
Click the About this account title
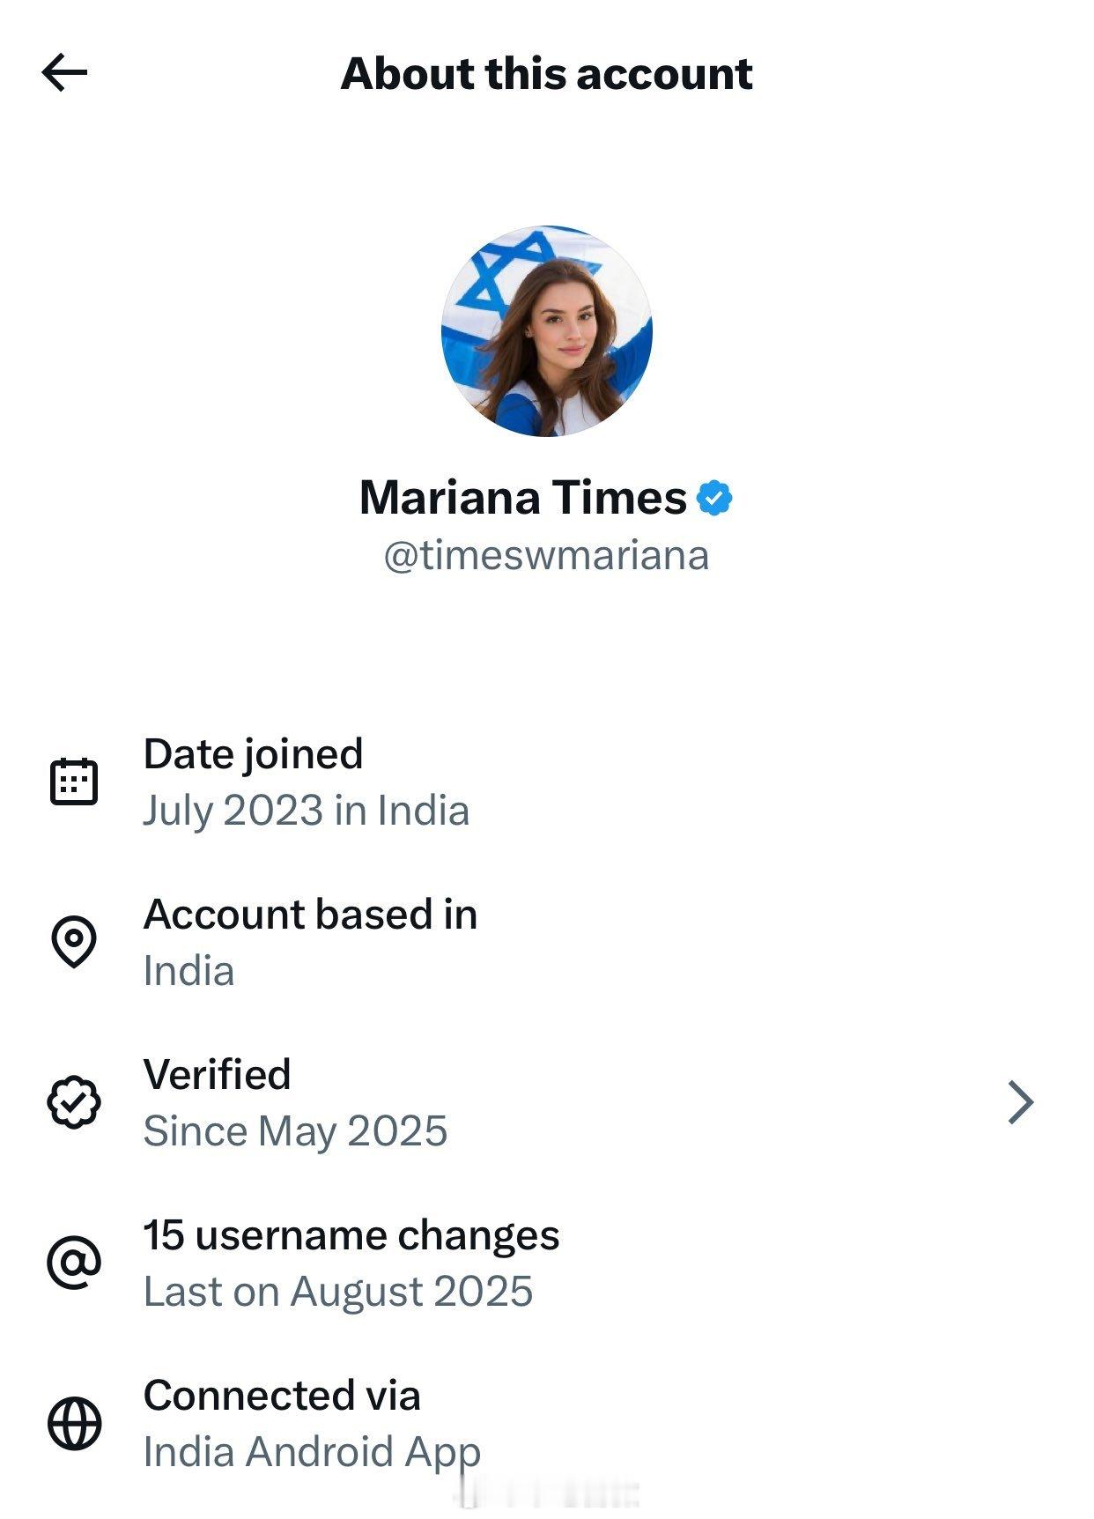pyautogui.click(x=547, y=73)
